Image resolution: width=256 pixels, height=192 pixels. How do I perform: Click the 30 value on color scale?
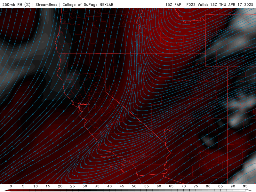pyautogui.click(x=85, y=186)
